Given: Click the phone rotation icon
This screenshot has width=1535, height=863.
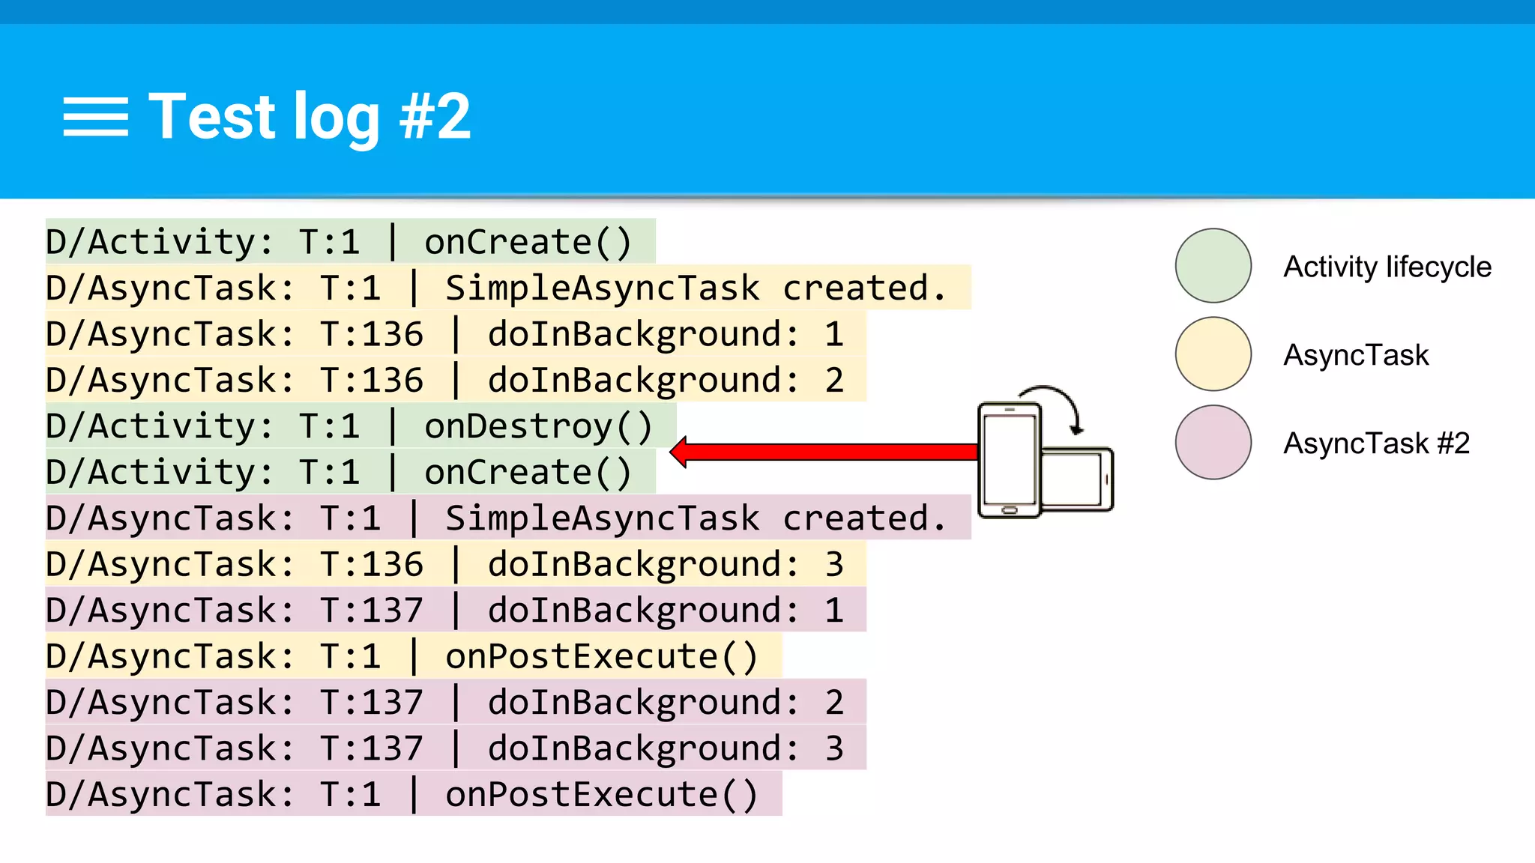Looking at the screenshot, I should point(1045,454).
